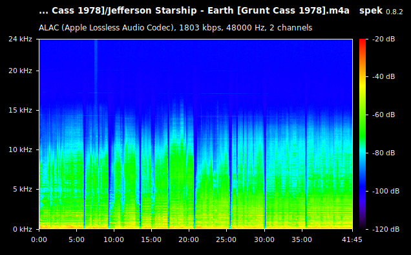Click the file name title ending in 'Earth [Grunt Cass 1978].m4a'
The width and height of the screenshot is (411, 255).
tap(194, 11)
